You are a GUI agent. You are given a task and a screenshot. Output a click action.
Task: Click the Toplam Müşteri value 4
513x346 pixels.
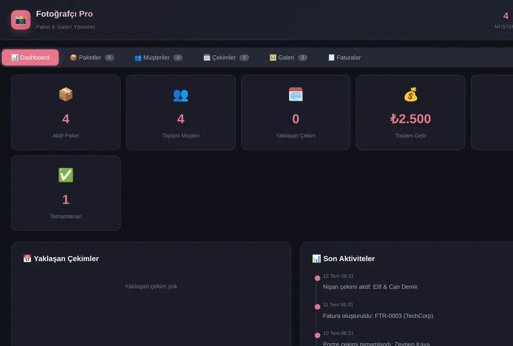click(x=181, y=119)
